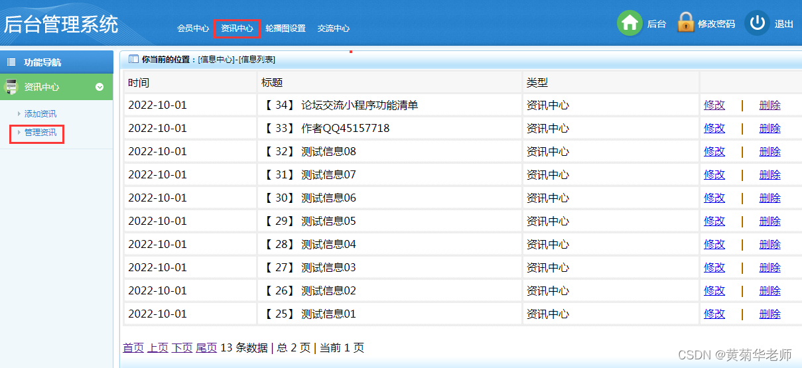
Task: Click 删除 for 测试信息08
Action: coord(770,151)
